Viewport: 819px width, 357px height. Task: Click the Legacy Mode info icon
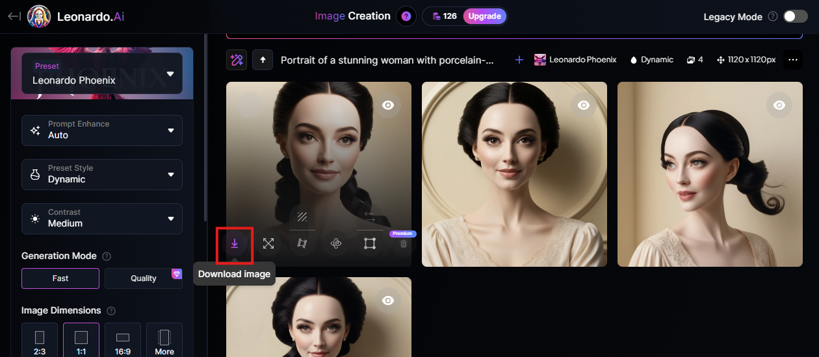tap(773, 16)
